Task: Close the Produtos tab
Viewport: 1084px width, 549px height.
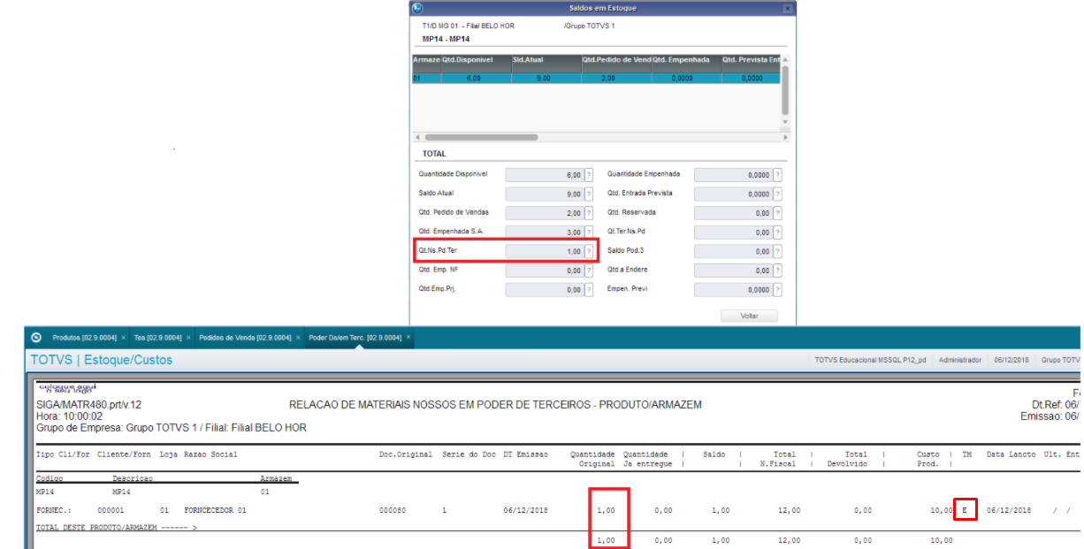Action: pyautogui.click(x=124, y=338)
